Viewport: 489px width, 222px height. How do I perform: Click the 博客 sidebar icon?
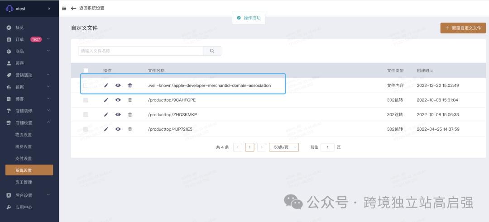pos(9,99)
